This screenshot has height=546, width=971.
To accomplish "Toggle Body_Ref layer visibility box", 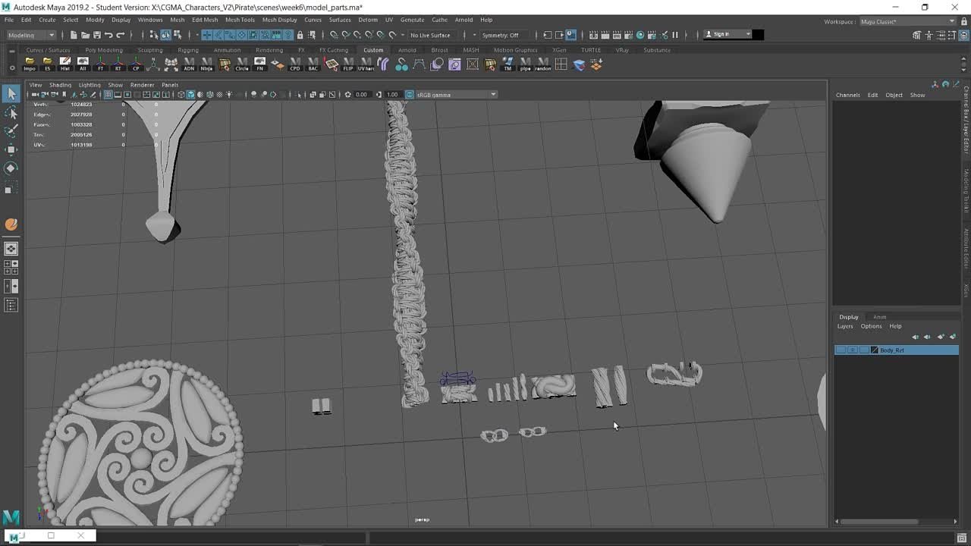I will pyautogui.click(x=841, y=350).
